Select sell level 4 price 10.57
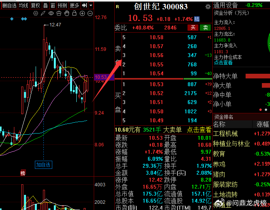Screen dimensions: 270x210 coord(156,46)
